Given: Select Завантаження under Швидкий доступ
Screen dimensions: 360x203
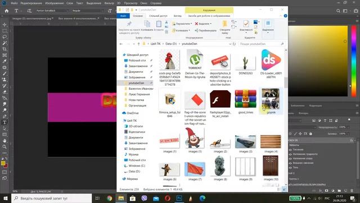Looking at the screenshot, I should coord(138,66).
